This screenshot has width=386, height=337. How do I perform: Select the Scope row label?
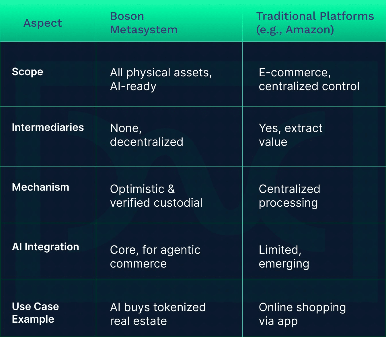pyautogui.click(x=28, y=72)
